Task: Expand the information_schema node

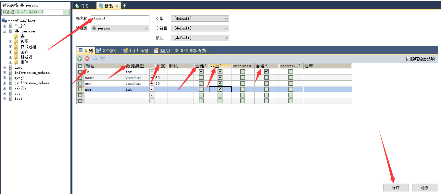Action: point(4,73)
